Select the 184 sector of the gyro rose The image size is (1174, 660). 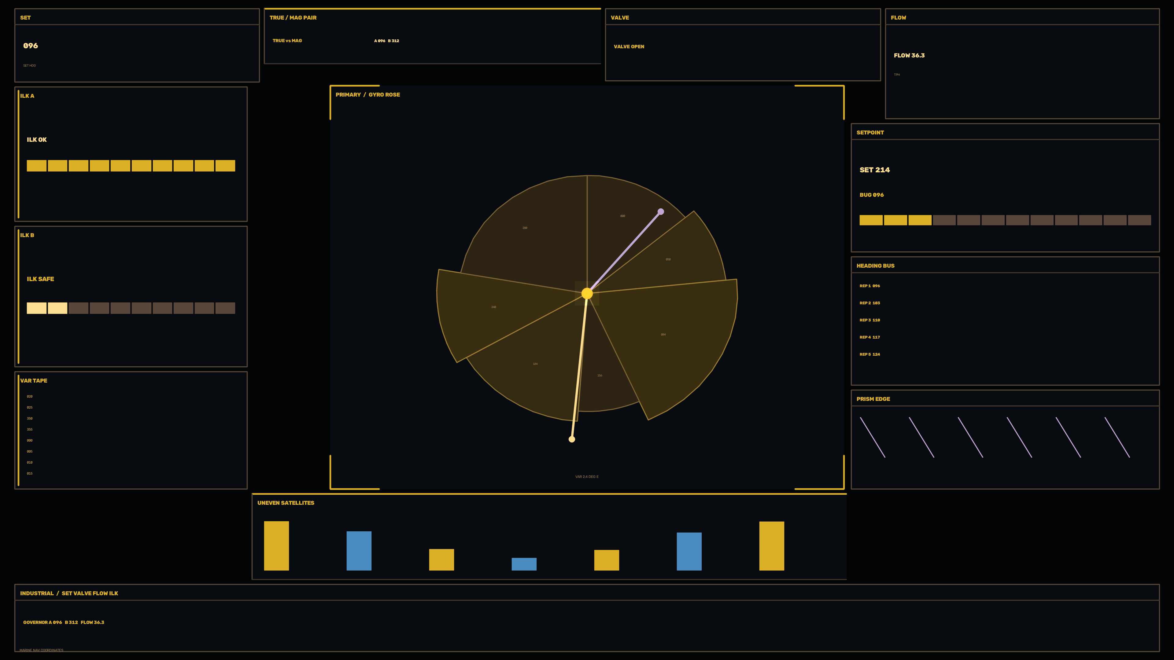pyautogui.click(x=536, y=365)
